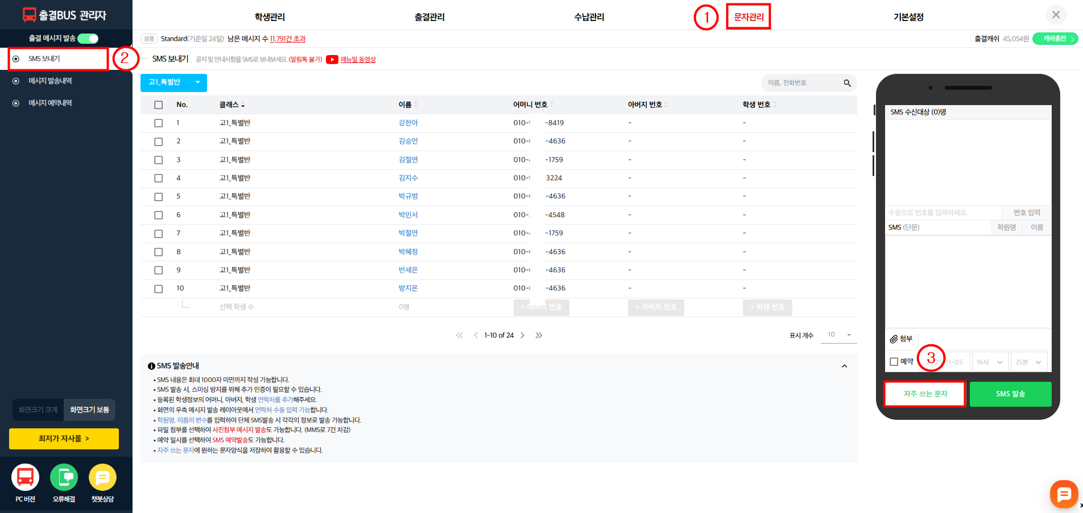Toggle 출결 메시지 발송 switch
The height and width of the screenshot is (513, 1083).
[x=88, y=38]
